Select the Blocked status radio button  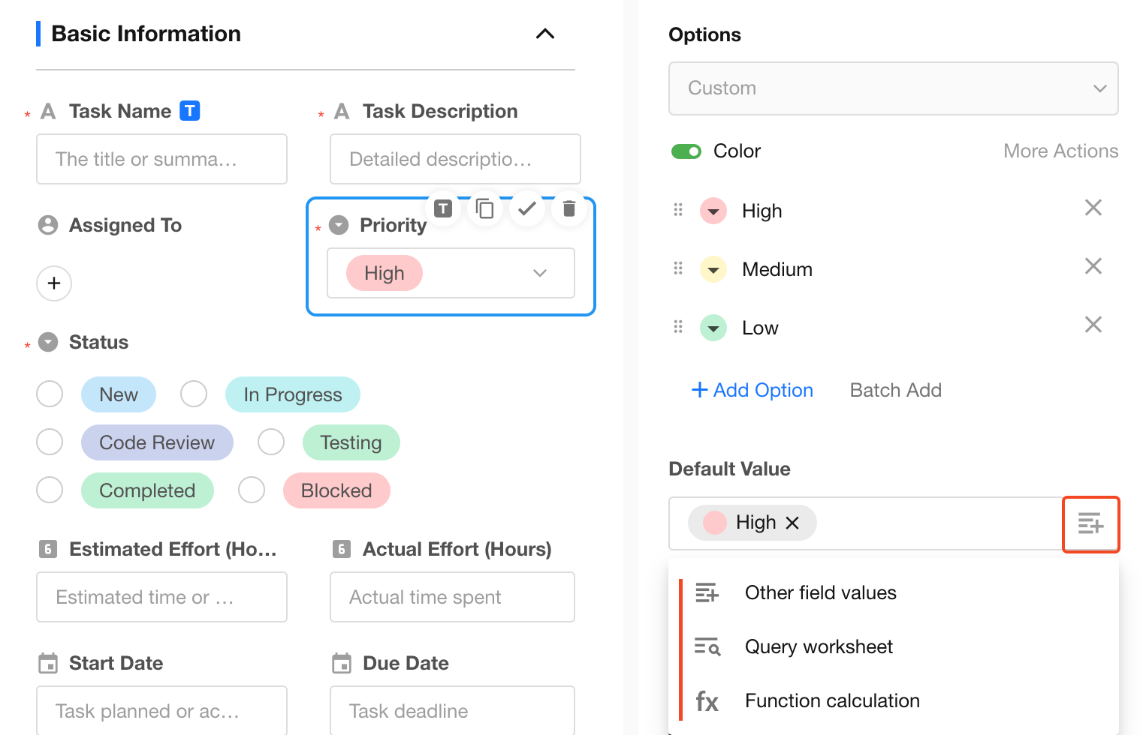click(252, 490)
